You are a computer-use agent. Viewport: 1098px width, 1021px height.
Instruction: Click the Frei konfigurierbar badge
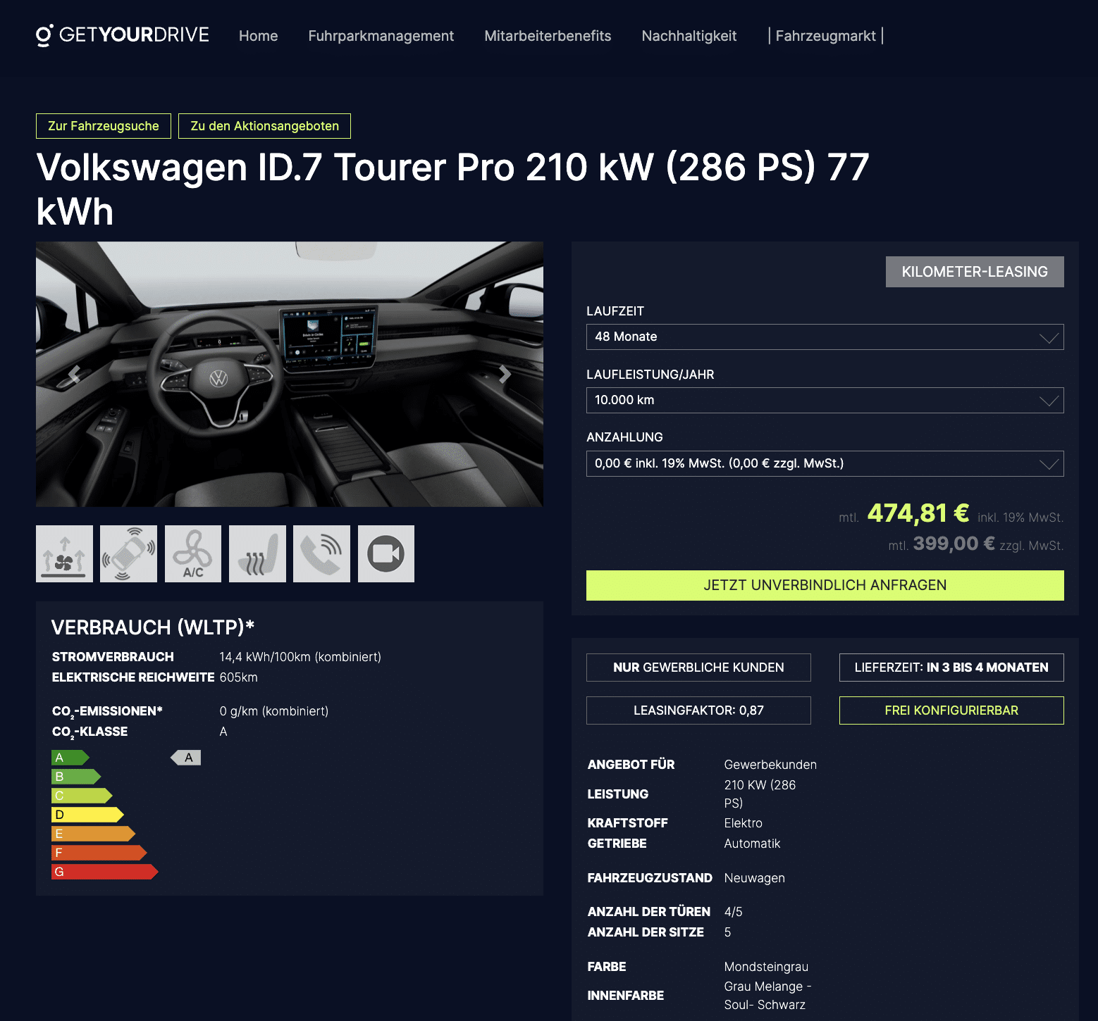951,710
